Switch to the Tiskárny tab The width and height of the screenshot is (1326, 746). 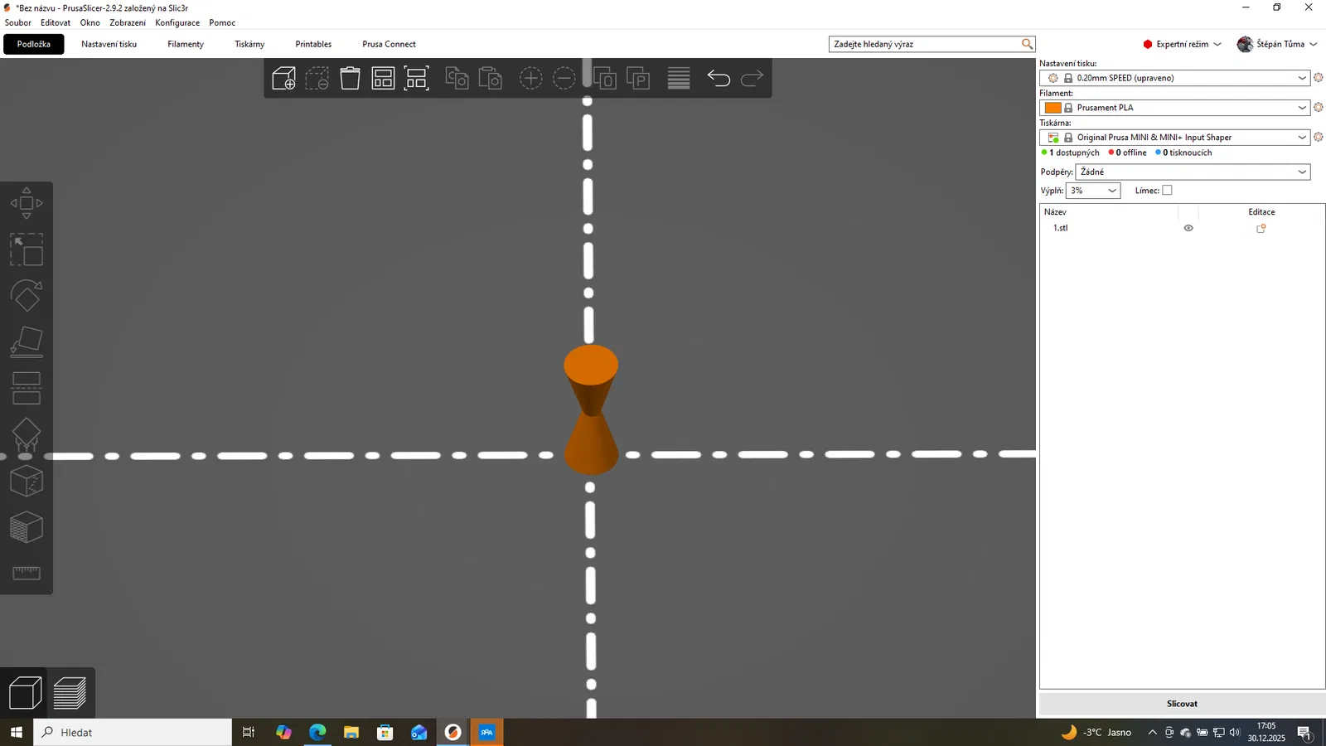[x=249, y=45]
